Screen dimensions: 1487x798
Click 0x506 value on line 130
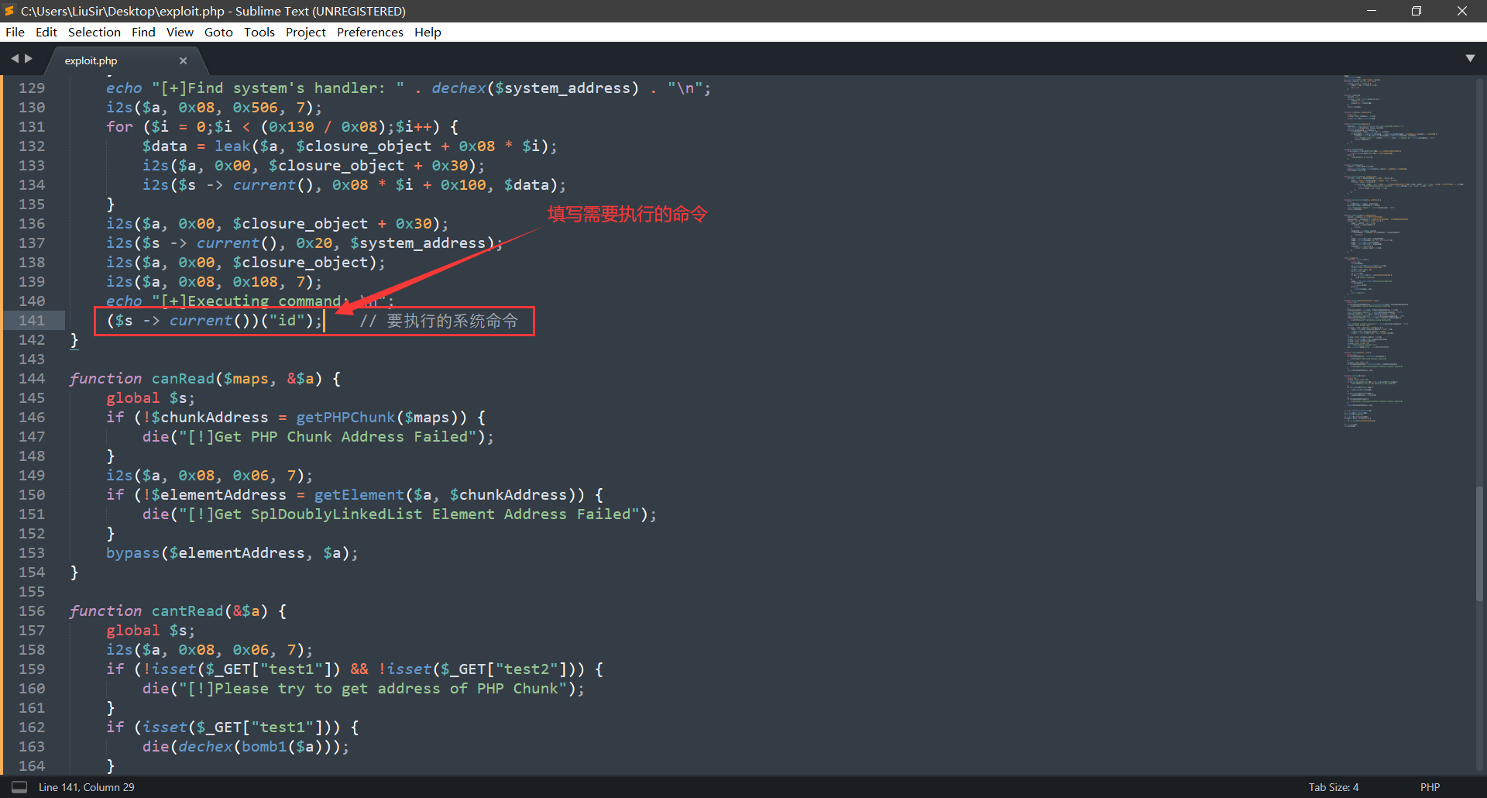pos(255,108)
